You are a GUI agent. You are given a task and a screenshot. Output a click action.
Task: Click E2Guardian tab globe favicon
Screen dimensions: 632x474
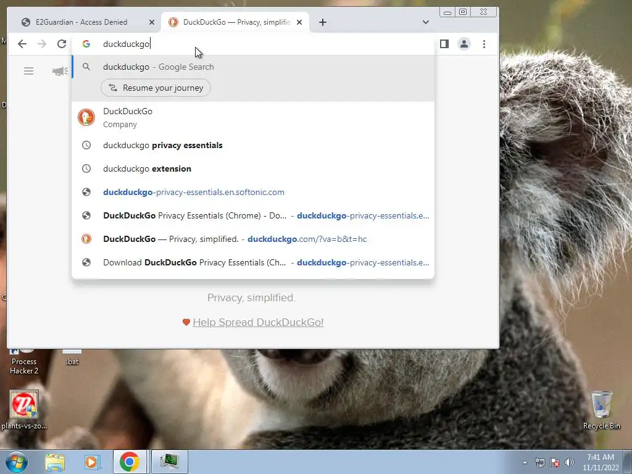coord(26,22)
